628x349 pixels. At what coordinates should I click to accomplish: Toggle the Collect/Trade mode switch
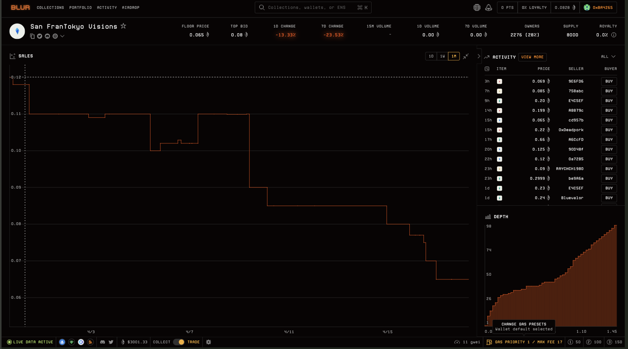pos(179,342)
